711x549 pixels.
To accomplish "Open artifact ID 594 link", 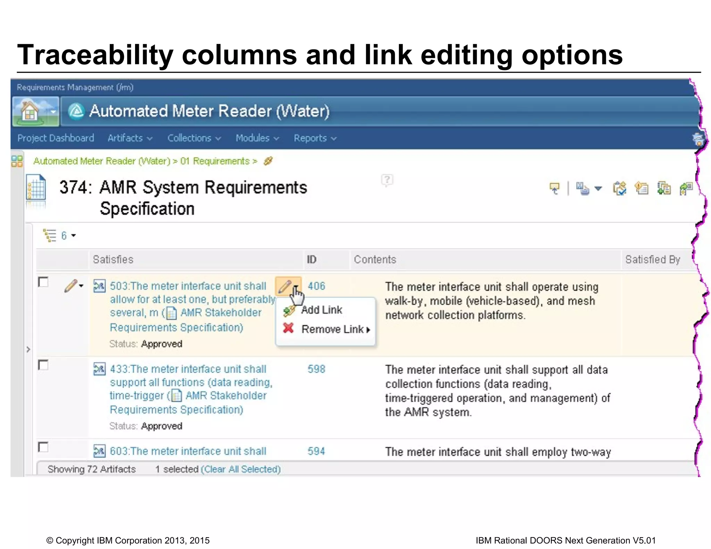I will pos(316,451).
